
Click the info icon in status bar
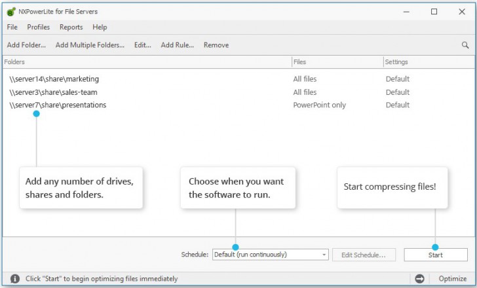[x=14, y=279]
